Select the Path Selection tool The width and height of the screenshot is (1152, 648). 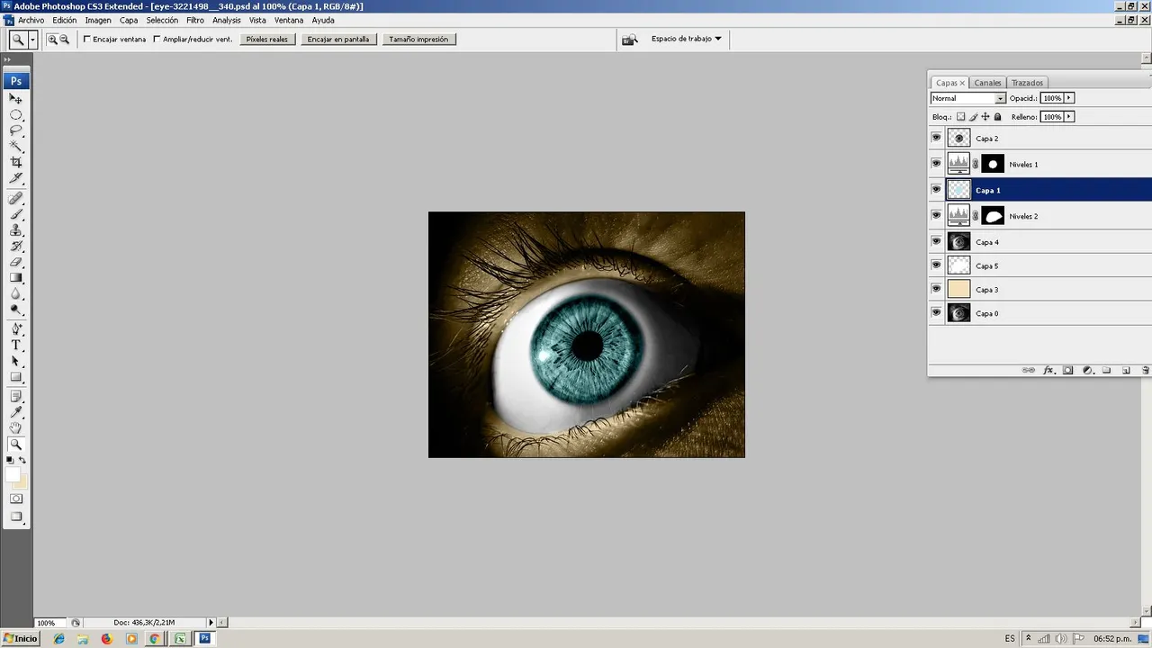click(16, 362)
